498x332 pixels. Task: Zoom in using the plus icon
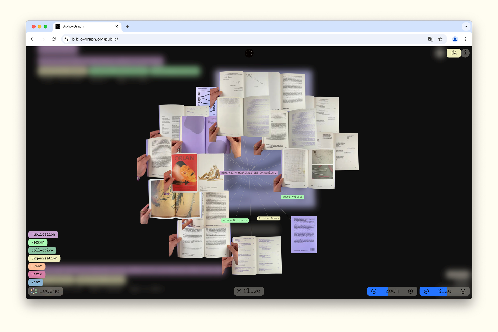pyautogui.click(x=410, y=291)
